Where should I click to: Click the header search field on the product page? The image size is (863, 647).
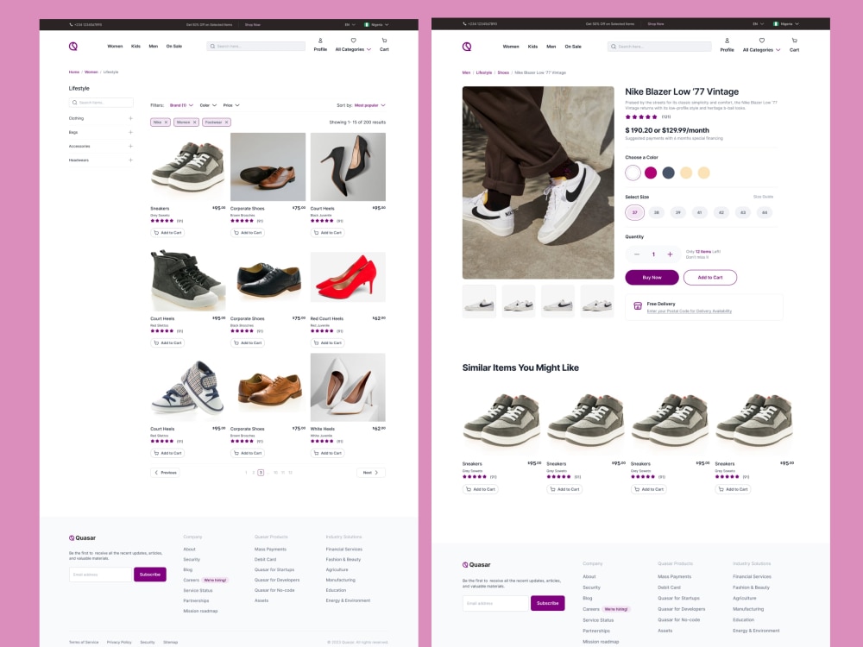[659, 47]
